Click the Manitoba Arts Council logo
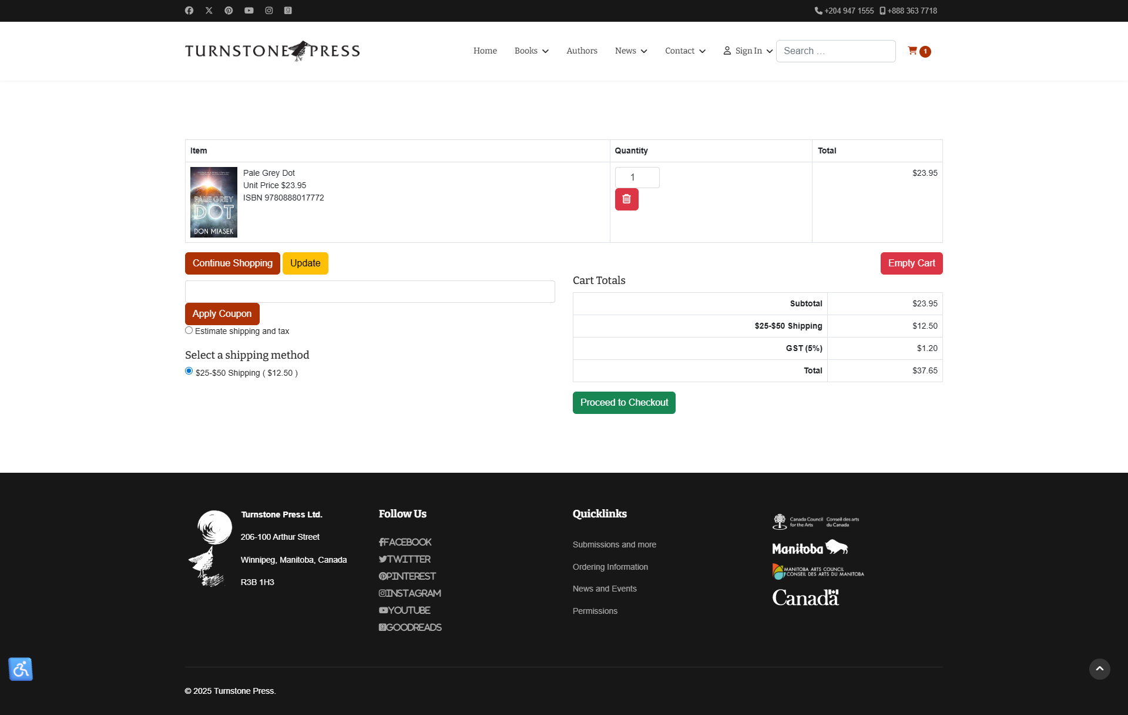The height and width of the screenshot is (715, 1128). [818, 572]
